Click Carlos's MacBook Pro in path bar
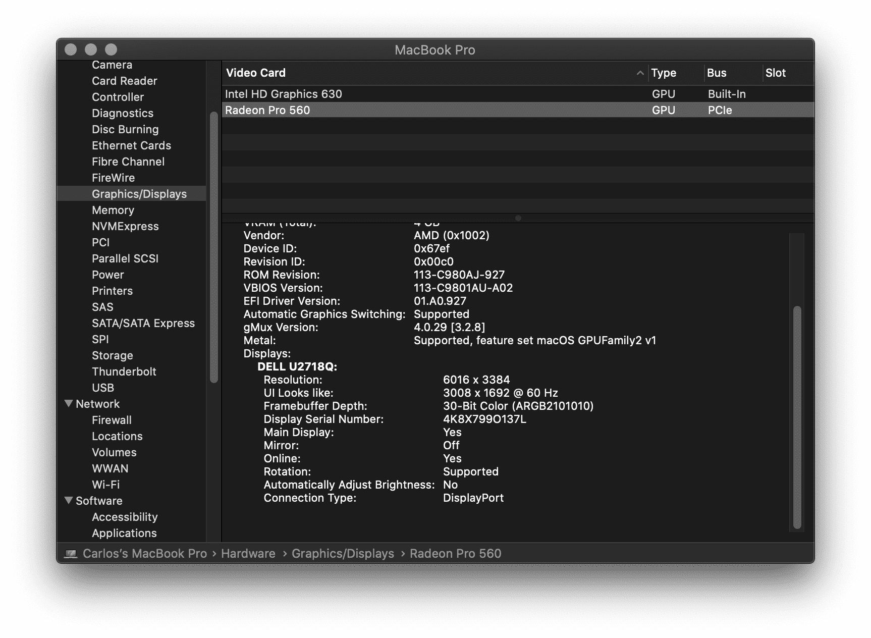This screenshot has height=638, width=871. point(144,554)
